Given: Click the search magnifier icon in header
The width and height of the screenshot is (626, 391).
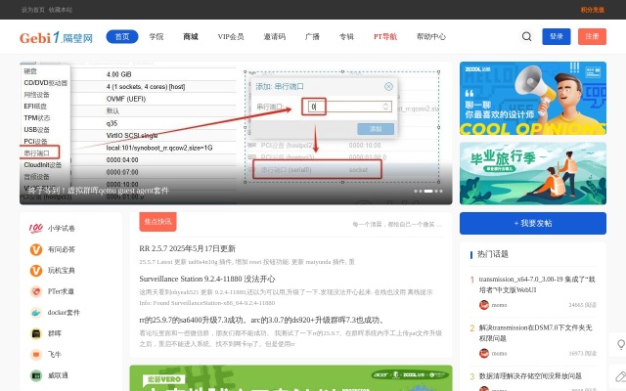Looking at the screenshot, I should [x=527, y=37].
